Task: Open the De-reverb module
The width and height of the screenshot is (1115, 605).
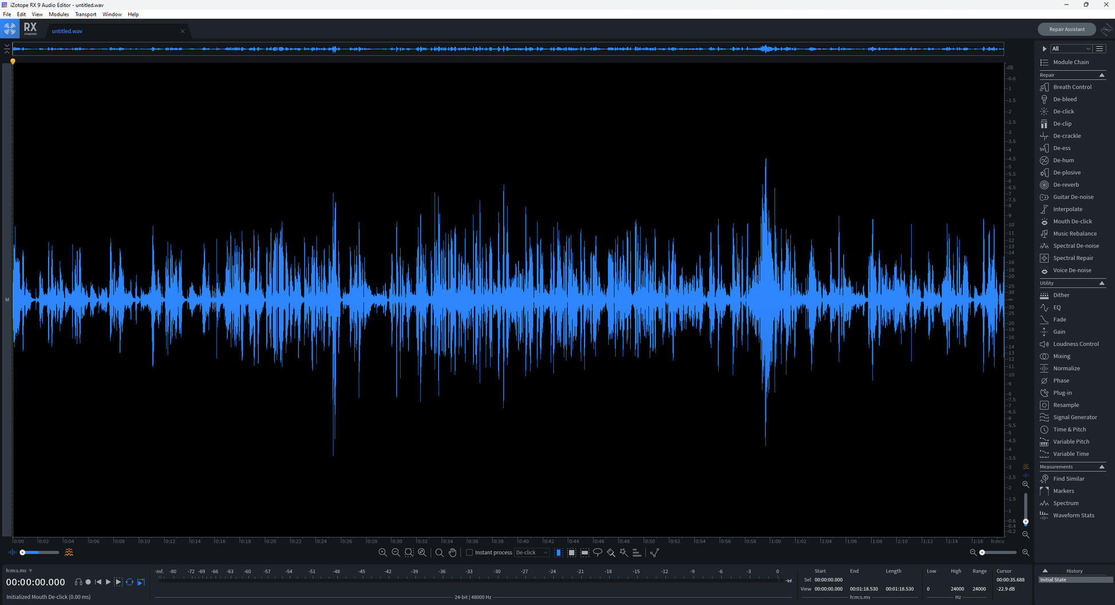Action: [1065, 185]
